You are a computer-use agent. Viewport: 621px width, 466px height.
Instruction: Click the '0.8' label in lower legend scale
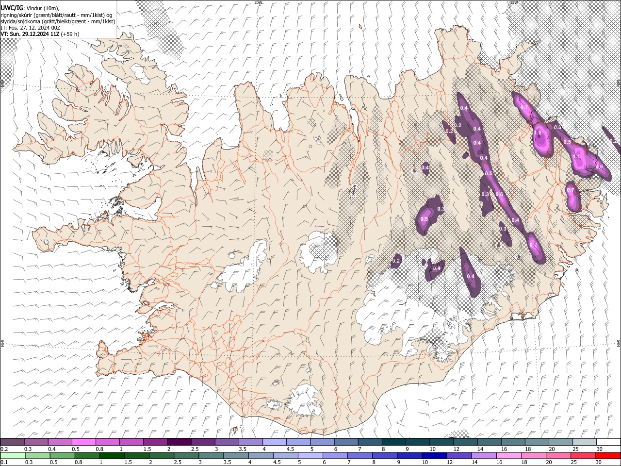[78, 463]
